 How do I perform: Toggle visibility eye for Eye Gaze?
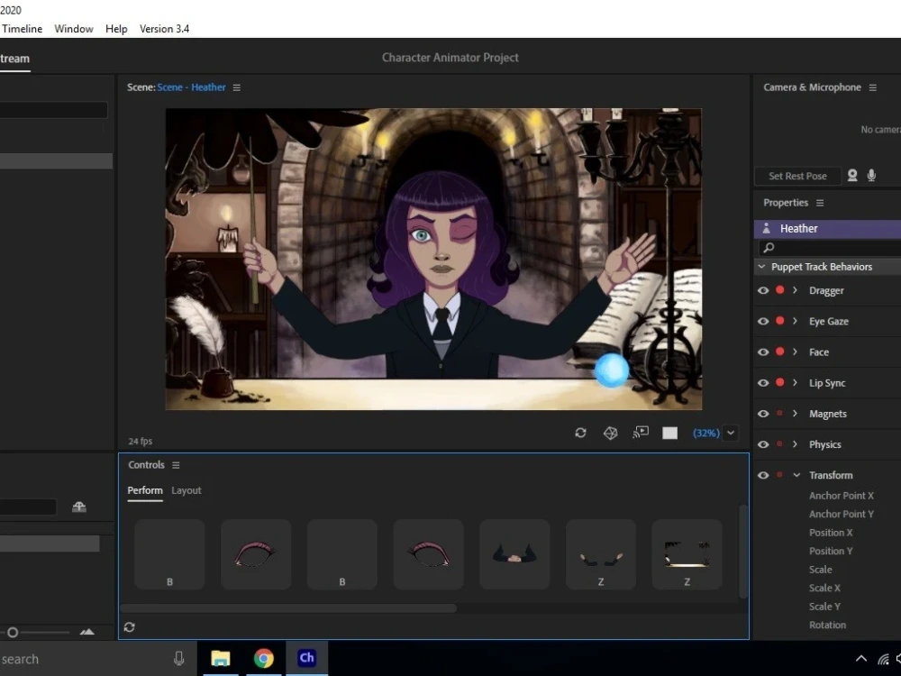click(x=763, y=322)
